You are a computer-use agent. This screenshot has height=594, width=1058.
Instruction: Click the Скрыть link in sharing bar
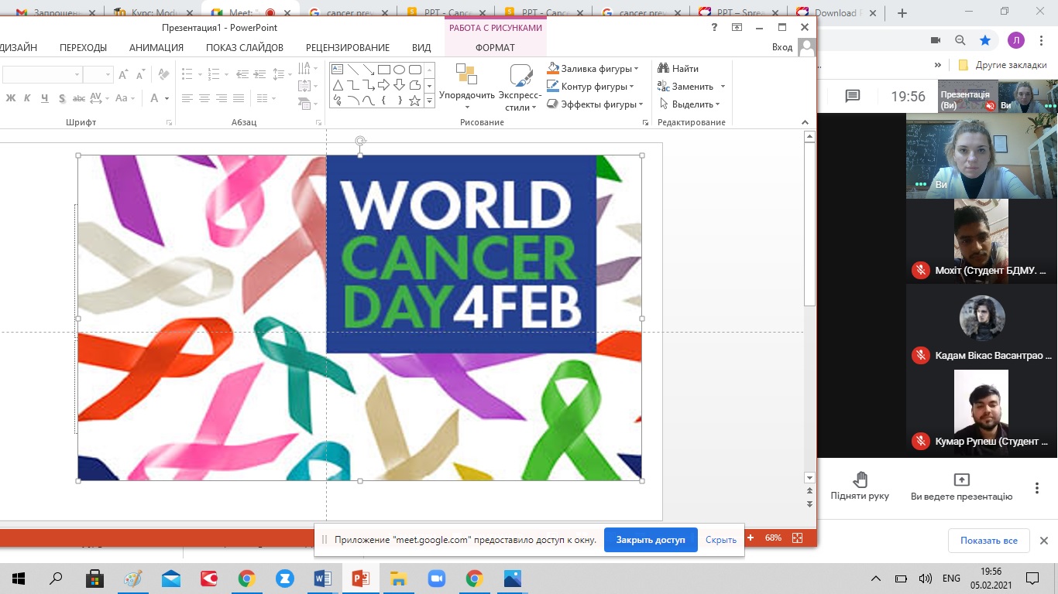coord(720,540)
